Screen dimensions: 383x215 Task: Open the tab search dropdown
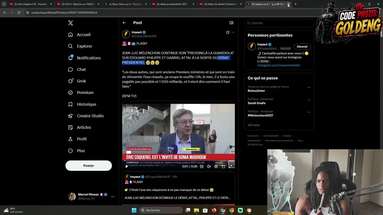coord(4,4)
